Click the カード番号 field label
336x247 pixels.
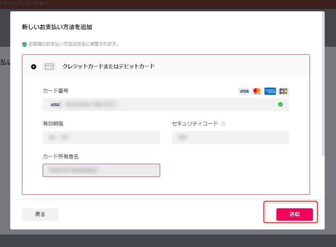[56, 91]
